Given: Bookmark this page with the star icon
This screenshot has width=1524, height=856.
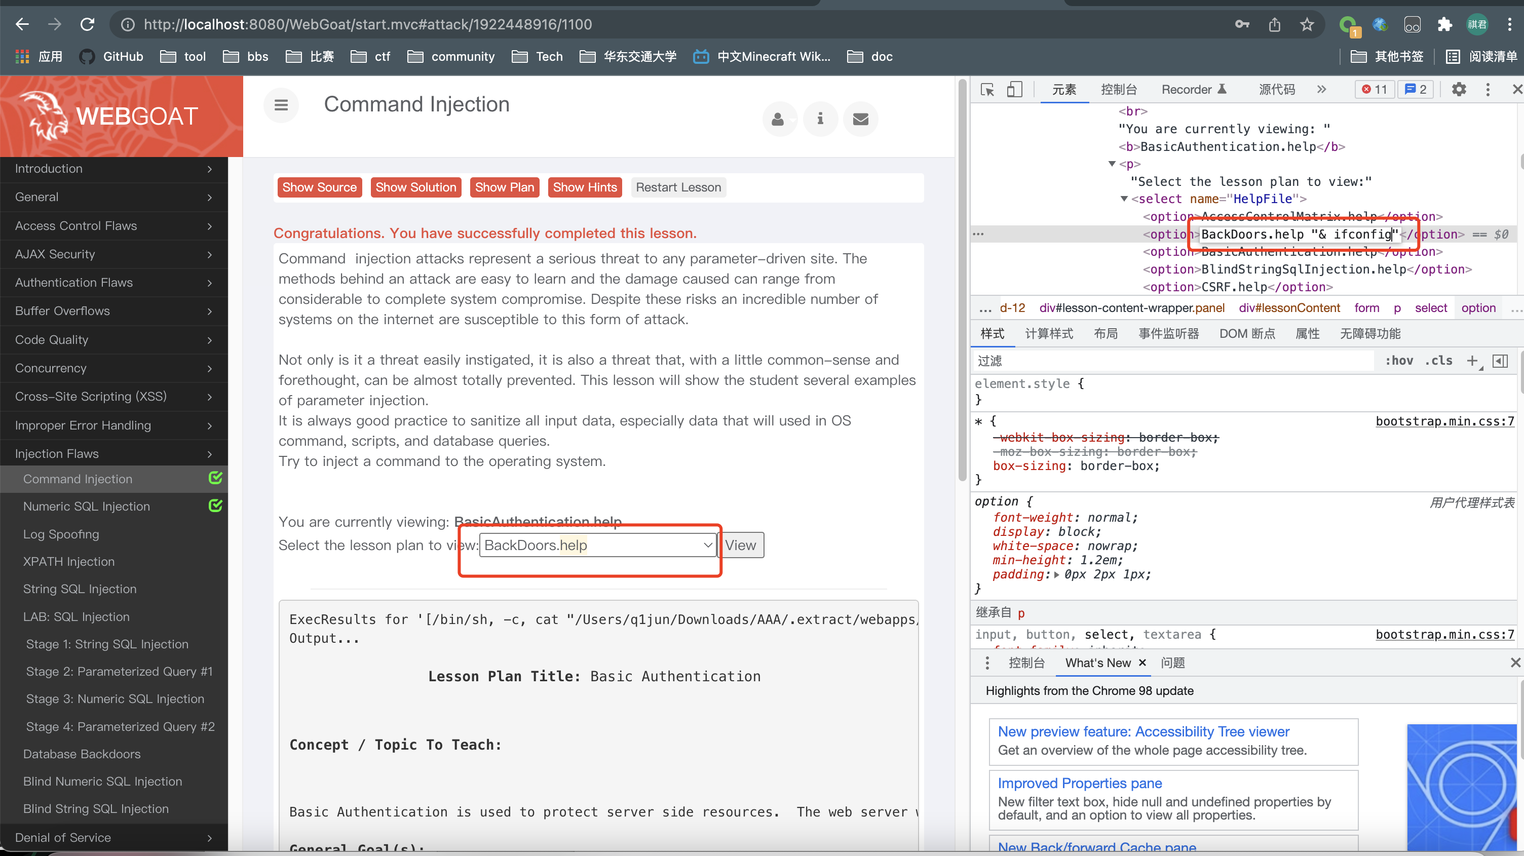Looking at the screenshot, I should click(1307, 24).
